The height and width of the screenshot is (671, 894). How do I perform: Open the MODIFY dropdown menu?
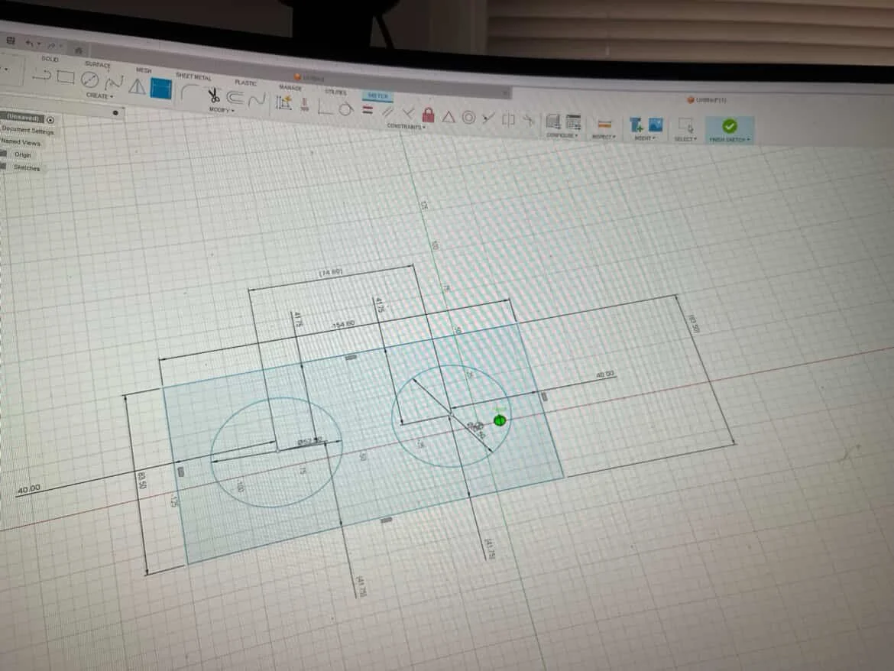(222, 109)
